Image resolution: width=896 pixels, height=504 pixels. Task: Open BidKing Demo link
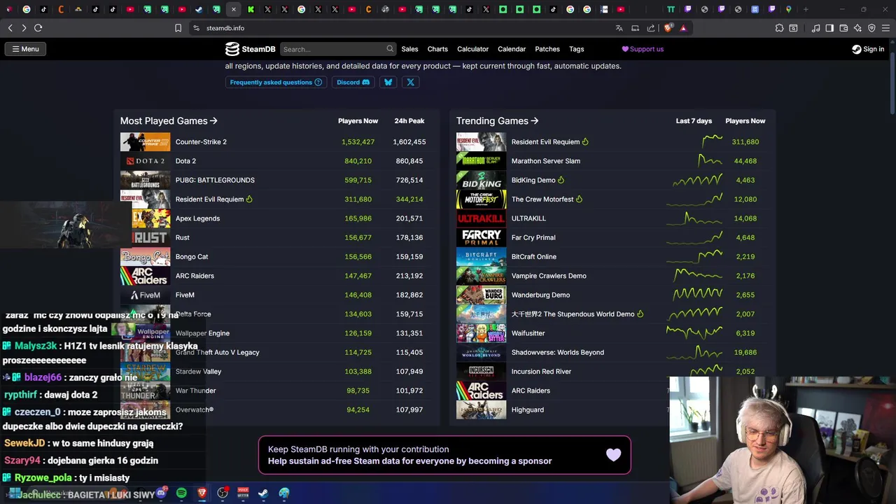pyautogui.click(x=533, y=180)
